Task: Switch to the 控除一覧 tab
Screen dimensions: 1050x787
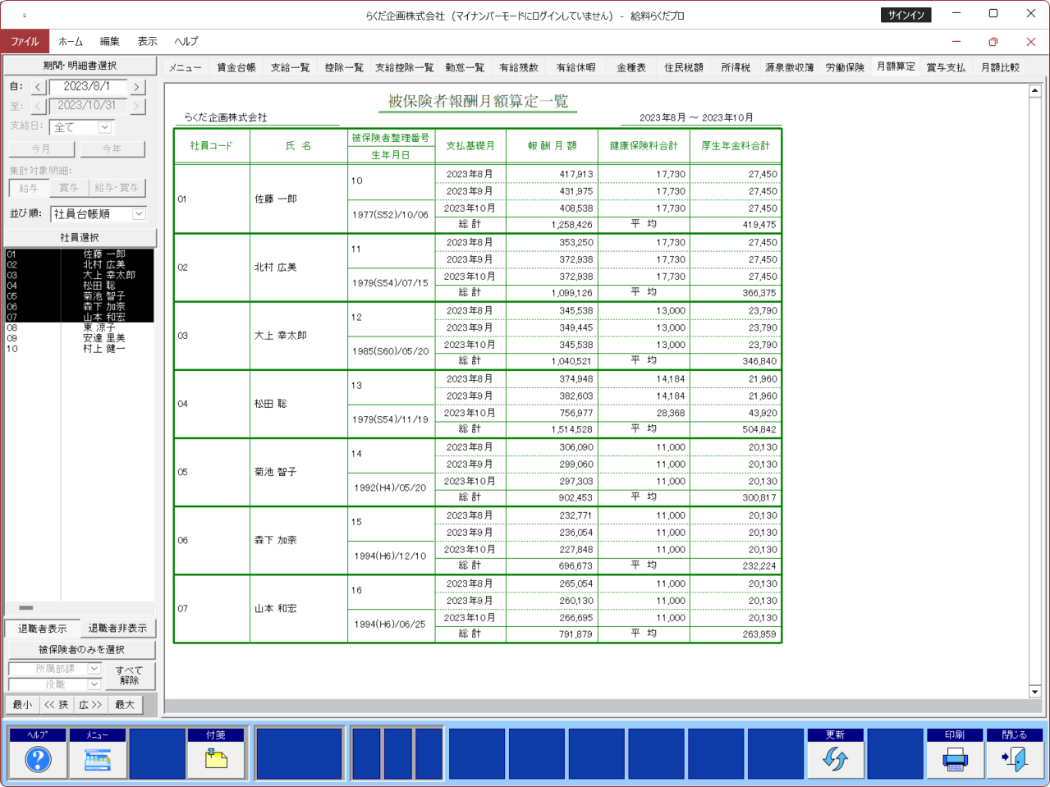Action: coord(344,67)
